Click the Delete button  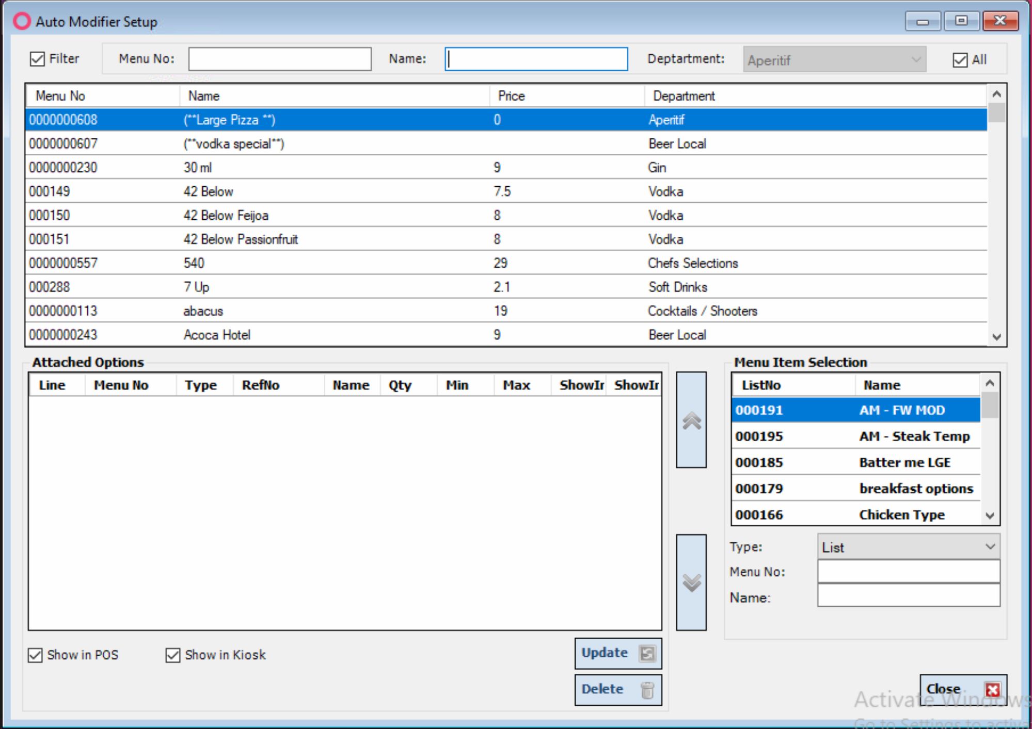(x=618, y=690)
